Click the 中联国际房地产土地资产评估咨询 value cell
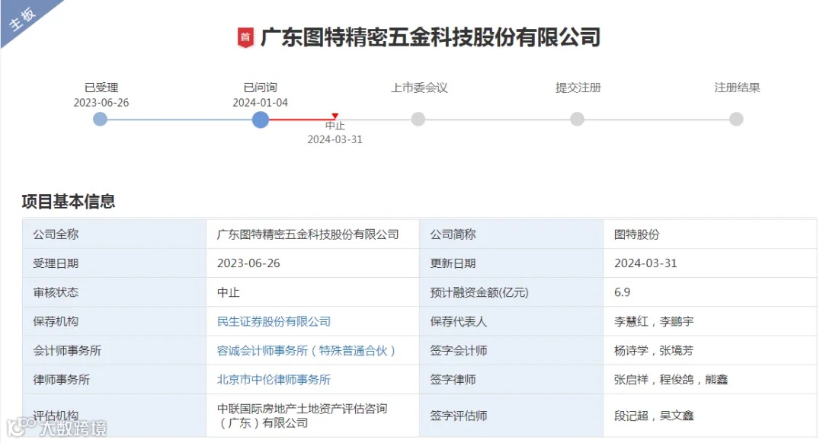 coord(312,416)
